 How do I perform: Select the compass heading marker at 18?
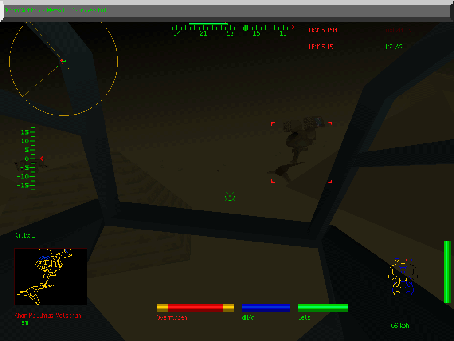pyautogui.click(x=230, y=33)
